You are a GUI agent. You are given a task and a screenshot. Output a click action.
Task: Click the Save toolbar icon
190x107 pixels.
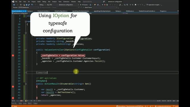tap(26, 5)
